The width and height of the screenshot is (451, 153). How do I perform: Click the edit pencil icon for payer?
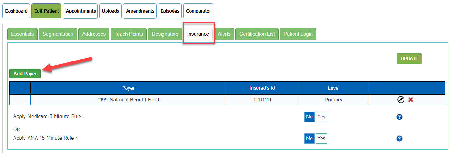click(x=401, y=100)
